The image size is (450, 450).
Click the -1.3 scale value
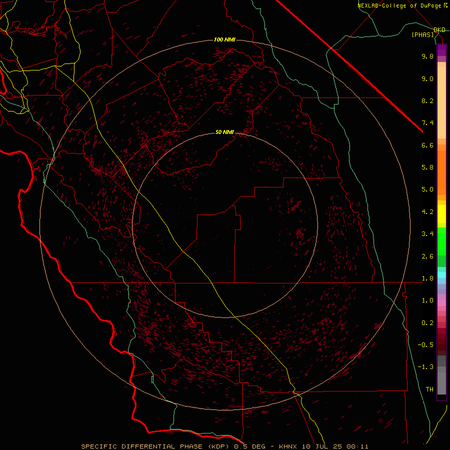(x=425, y=367)
